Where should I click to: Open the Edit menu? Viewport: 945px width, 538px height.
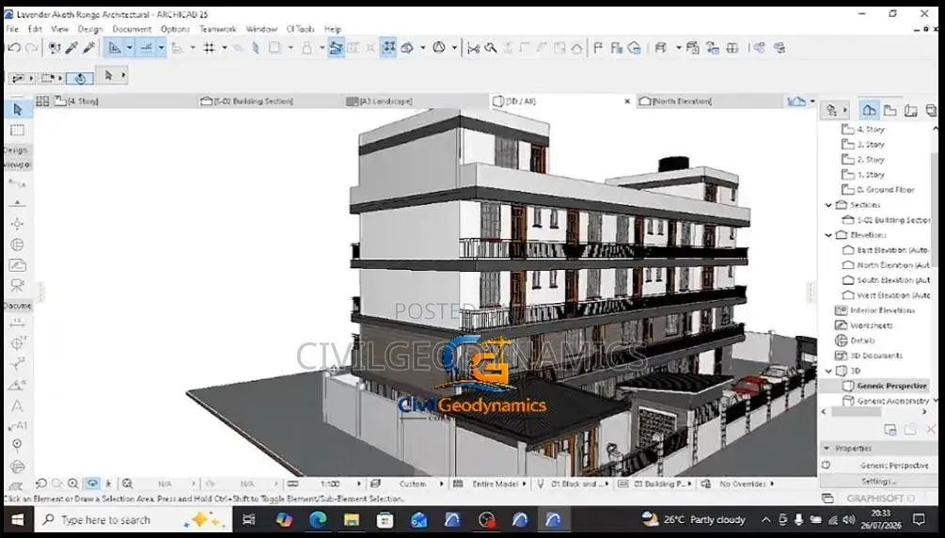tap(35, 29)
